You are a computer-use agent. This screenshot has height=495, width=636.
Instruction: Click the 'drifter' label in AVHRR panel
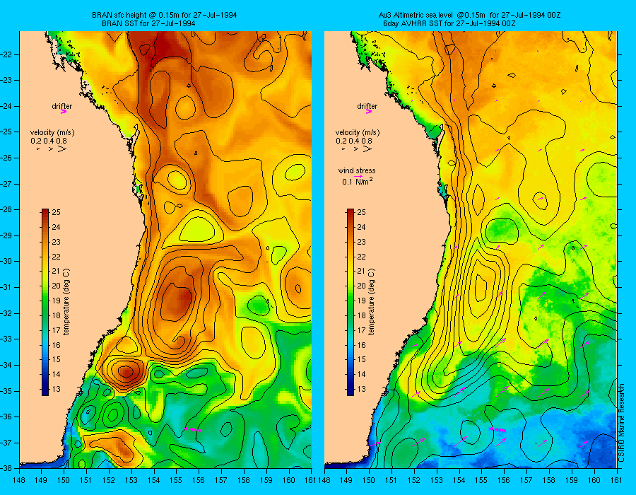click(x=367, y=106)
